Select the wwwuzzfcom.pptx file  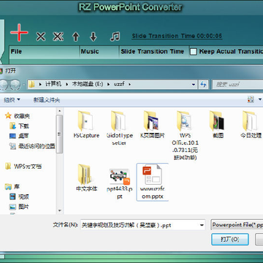(153, 182)
